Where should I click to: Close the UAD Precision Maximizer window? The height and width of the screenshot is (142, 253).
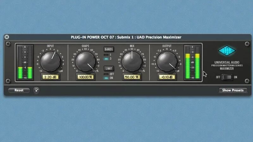(7, 37)
